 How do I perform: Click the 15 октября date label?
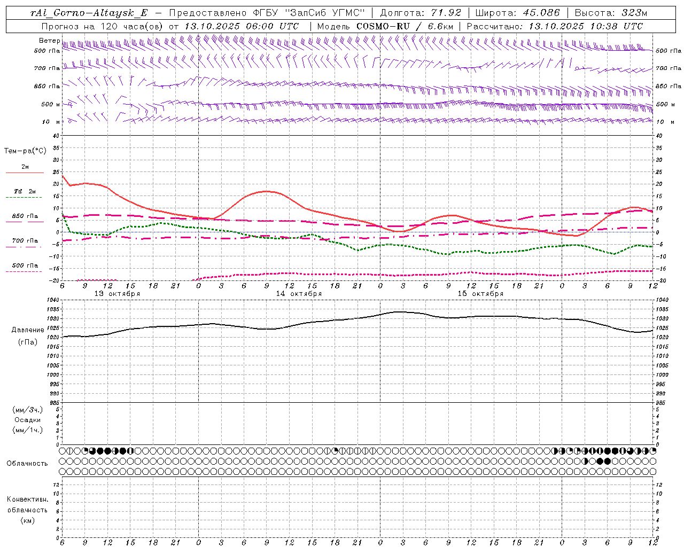point(480,294)
